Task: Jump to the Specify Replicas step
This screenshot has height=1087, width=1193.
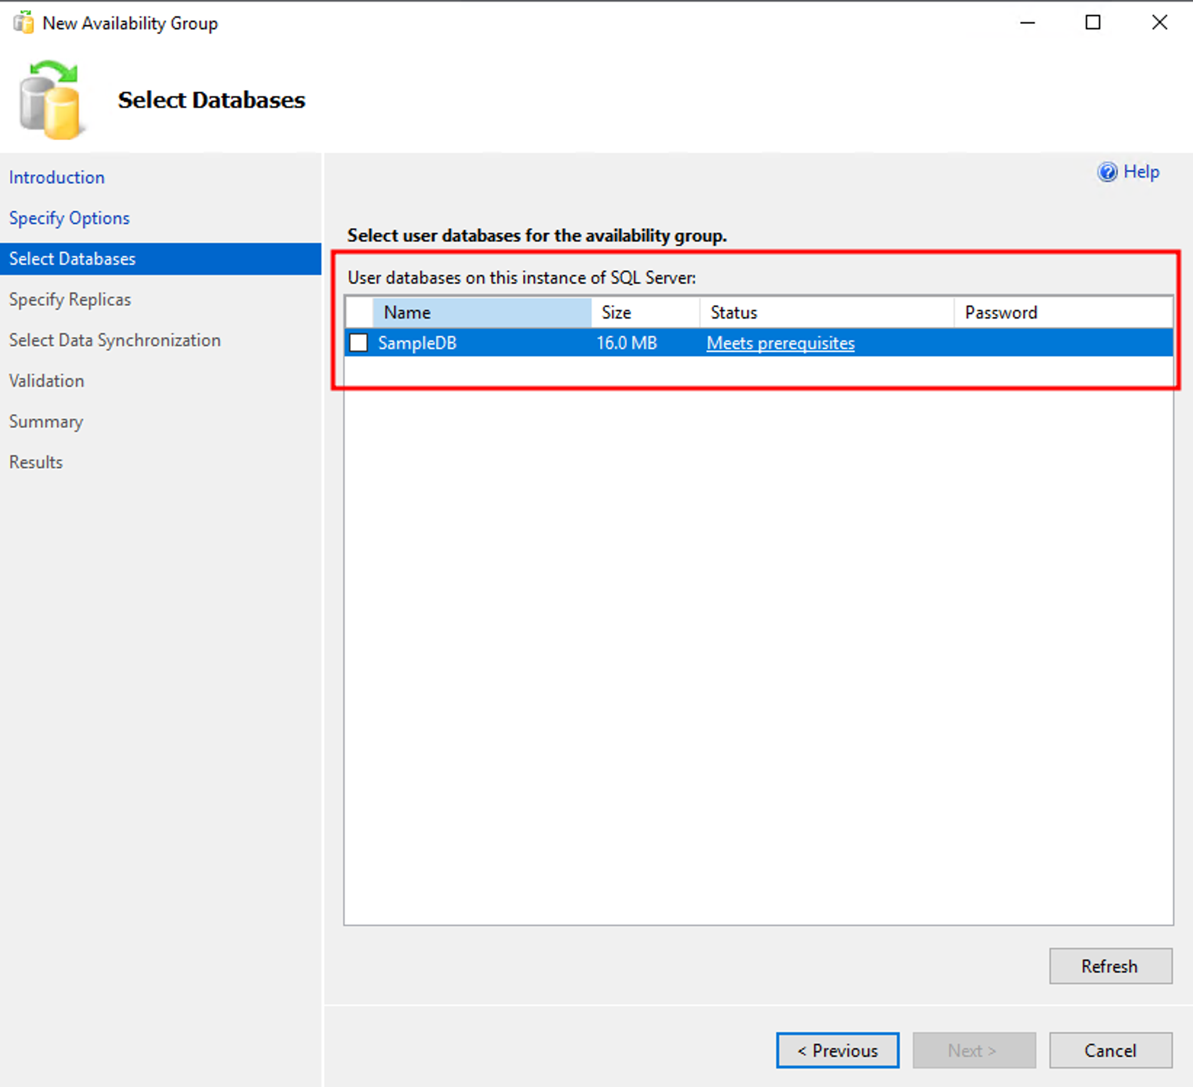Action: 70,299
